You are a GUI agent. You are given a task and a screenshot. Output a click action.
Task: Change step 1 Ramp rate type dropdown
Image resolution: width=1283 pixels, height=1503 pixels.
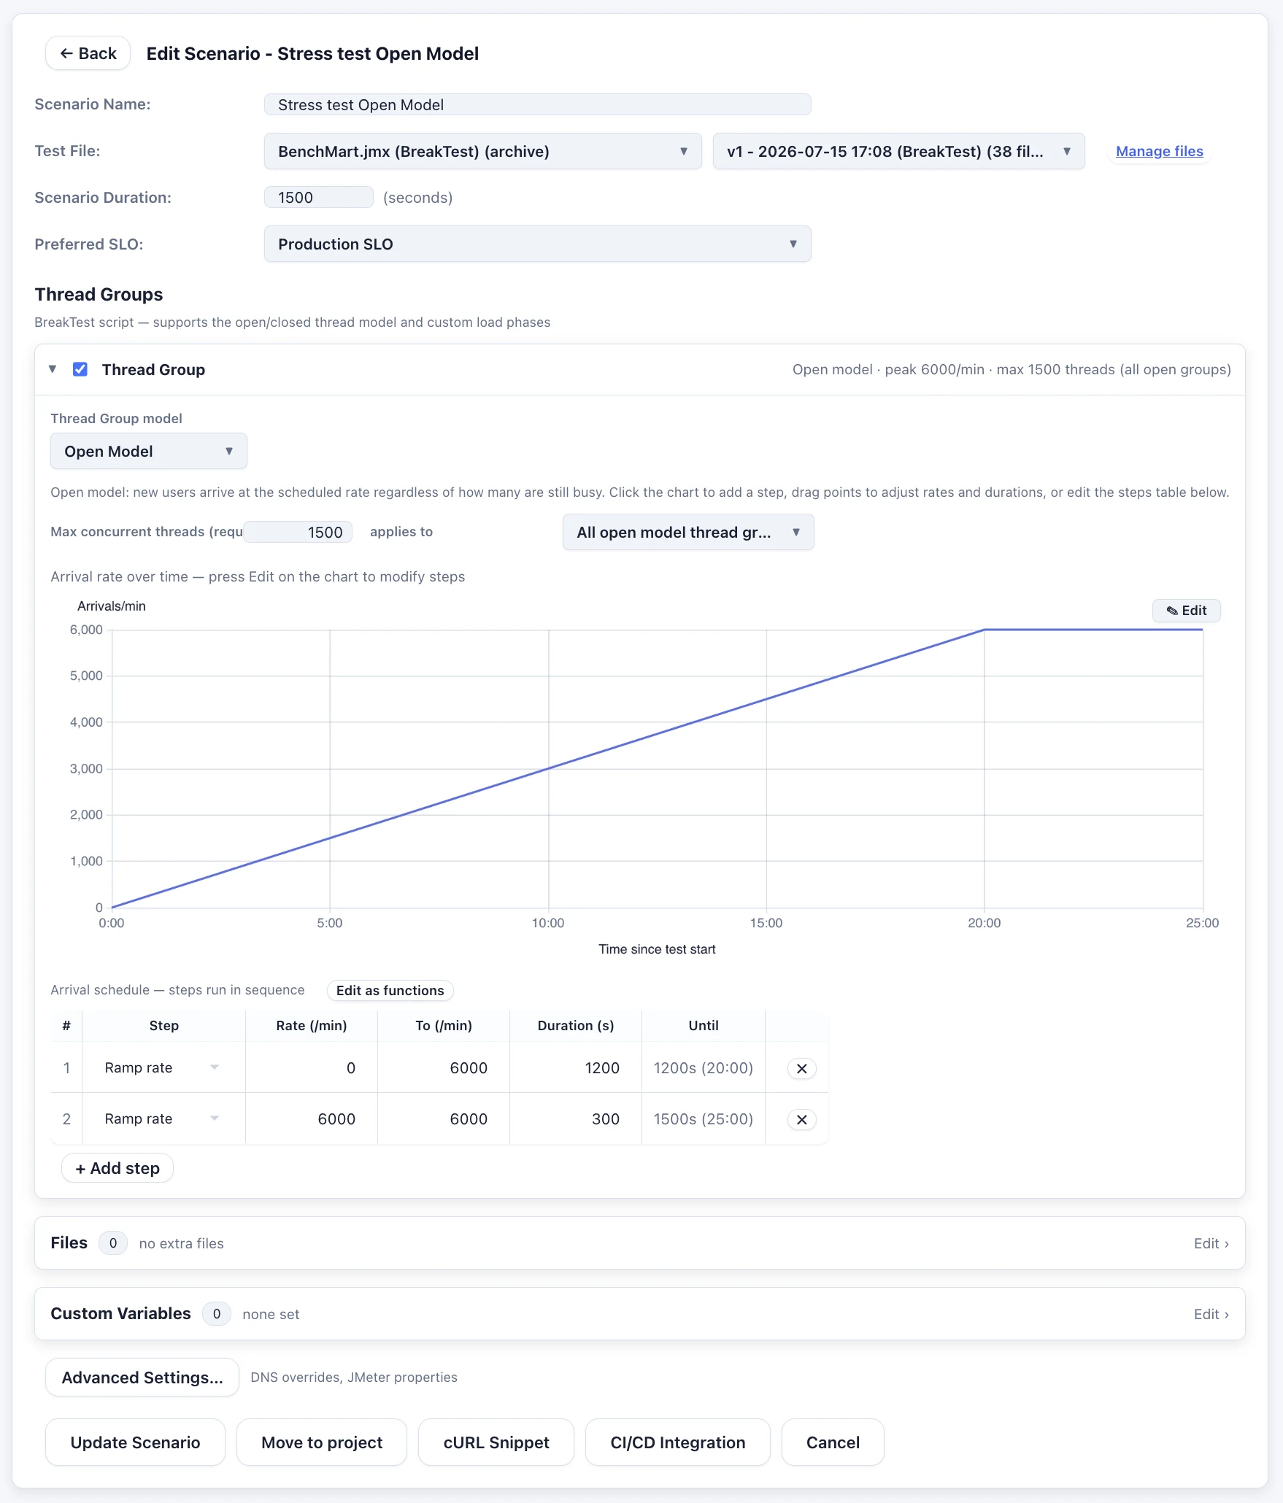tap(163, 1067)
